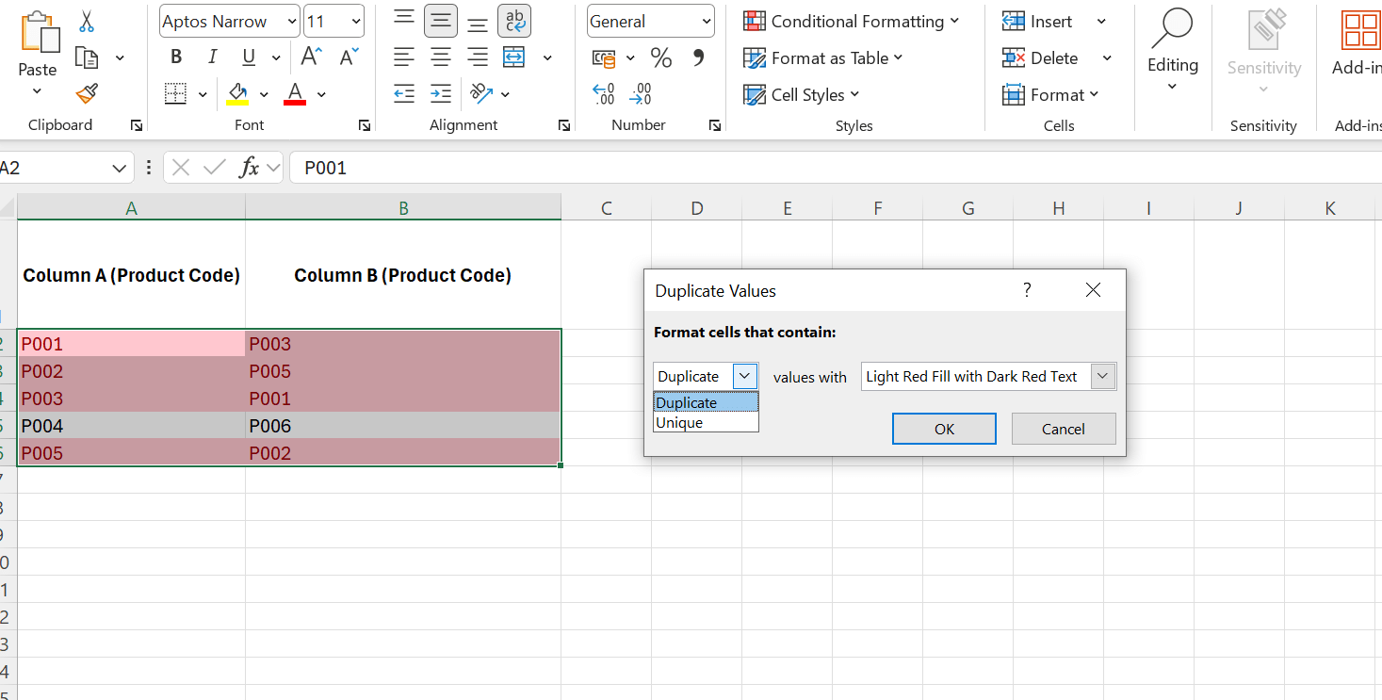Screen dimensions: 1382x700
Task: Toggle Italic formatting
Action: click(x=212, y=57)
